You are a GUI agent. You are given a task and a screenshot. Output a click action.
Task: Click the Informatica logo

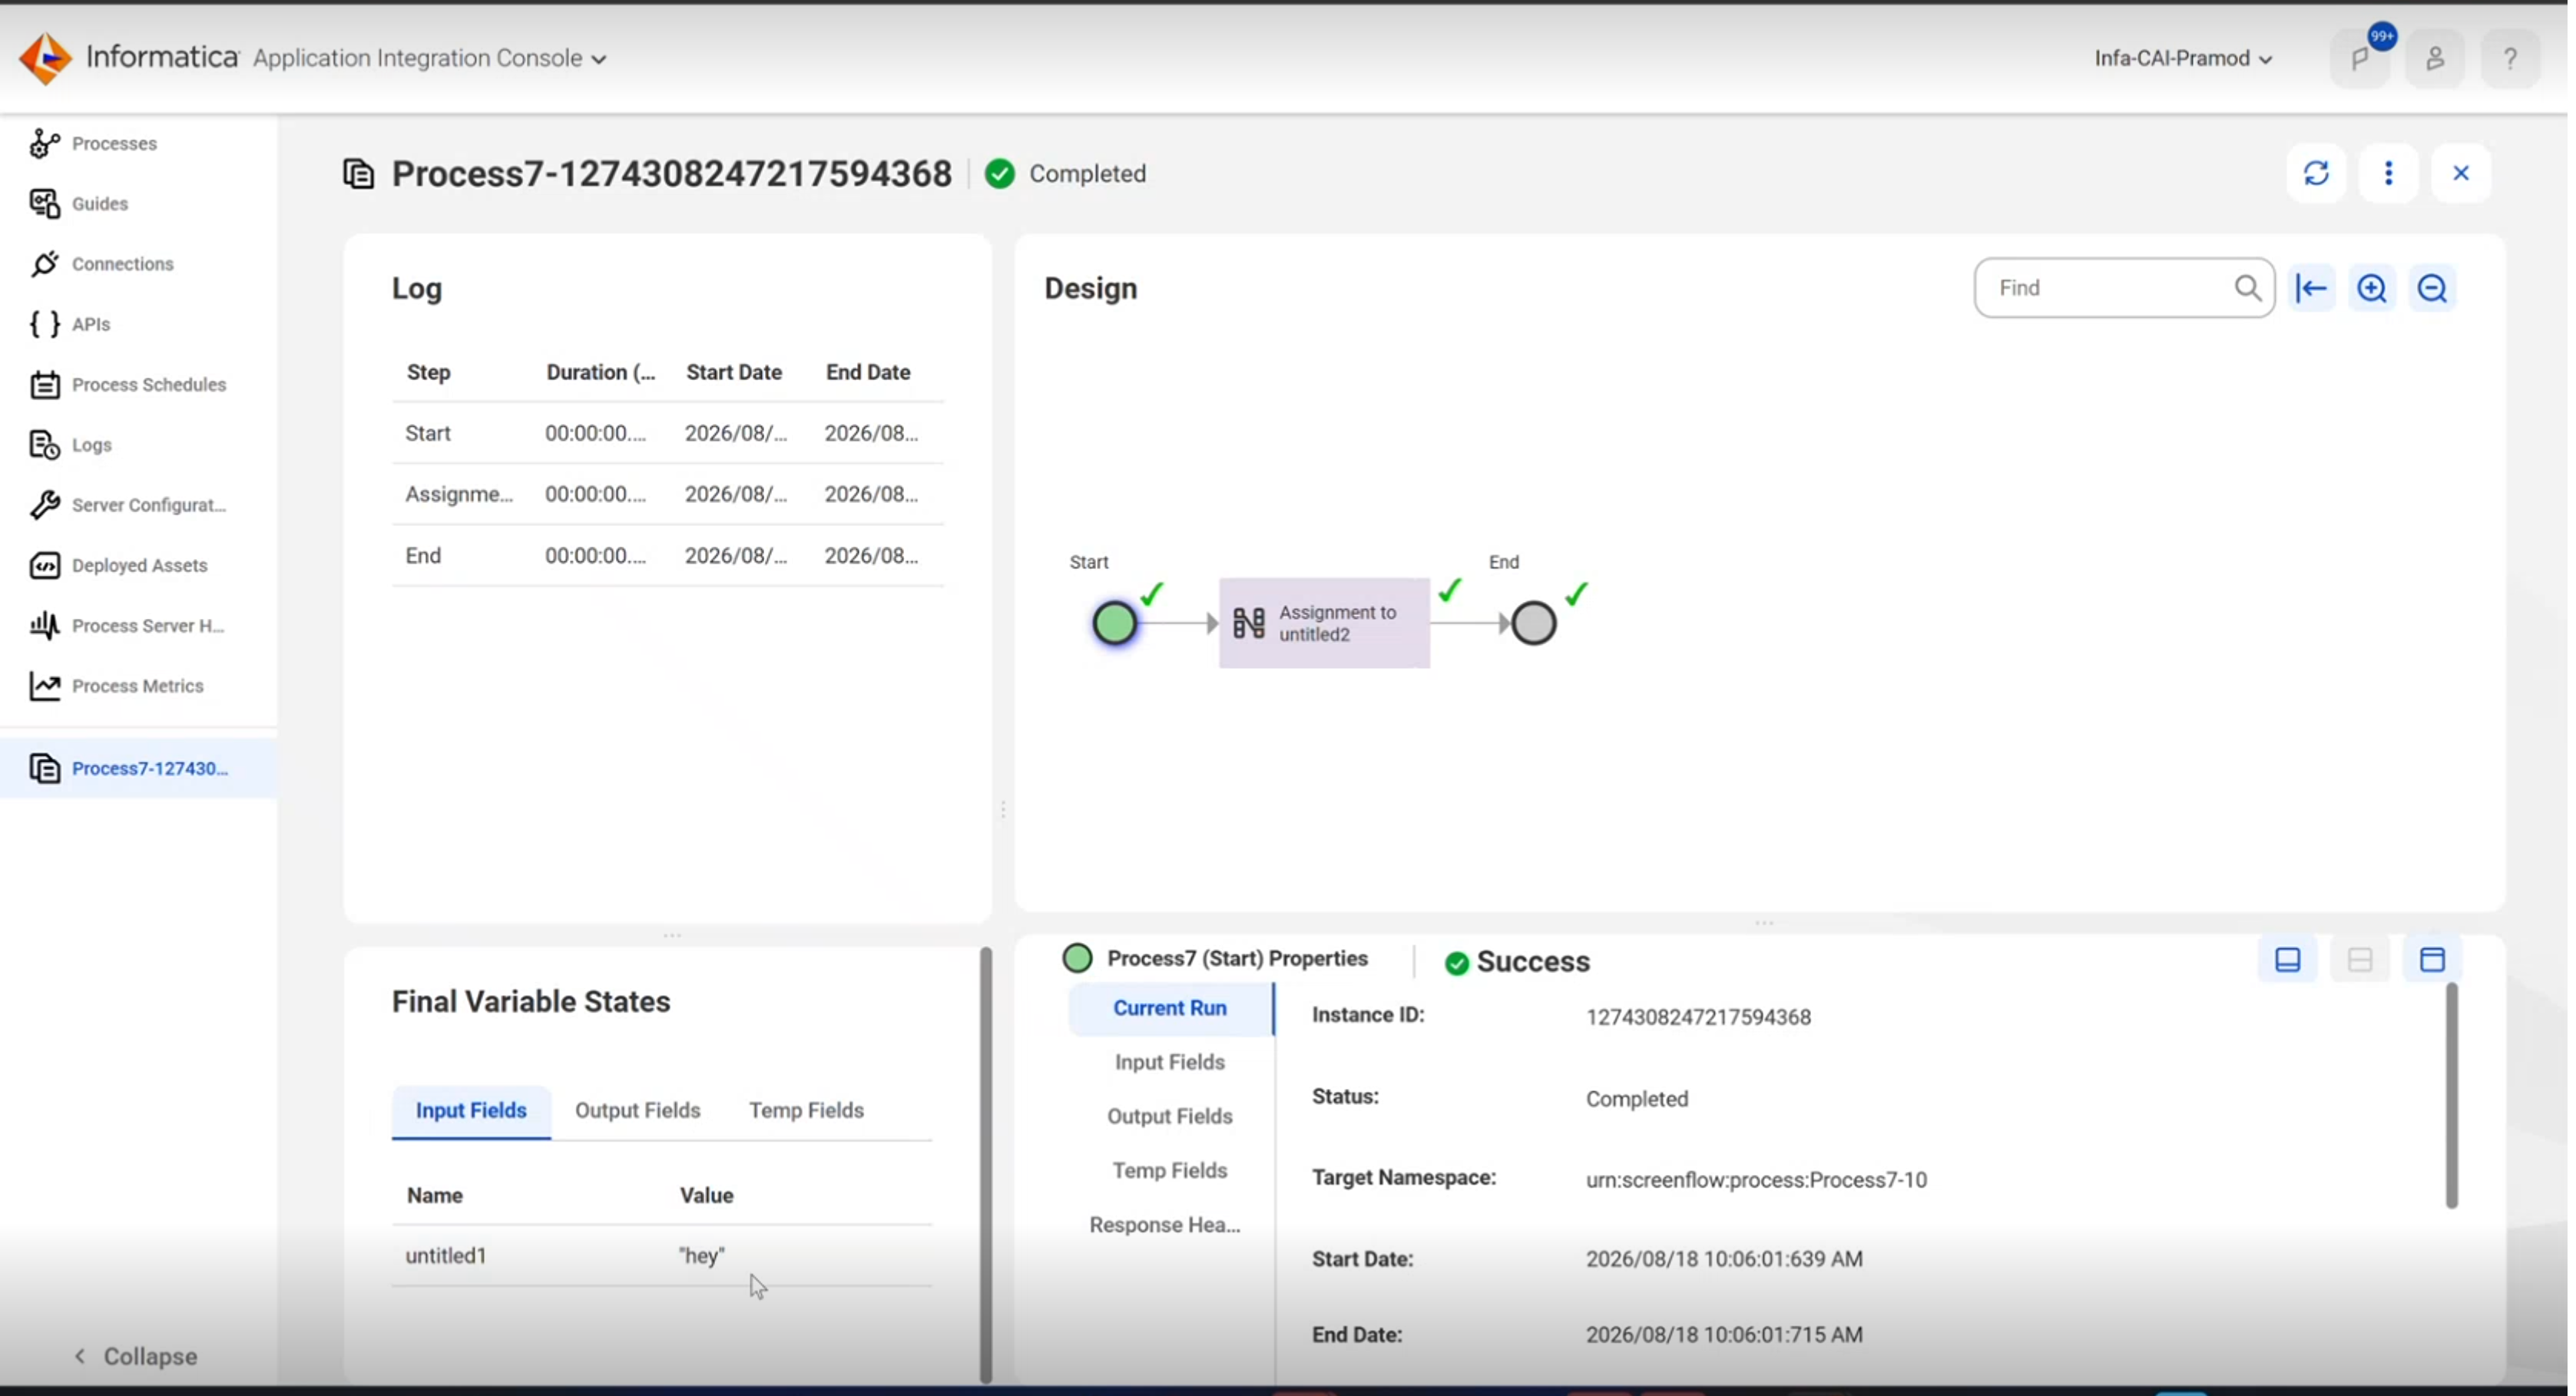[x=45, y=58]
